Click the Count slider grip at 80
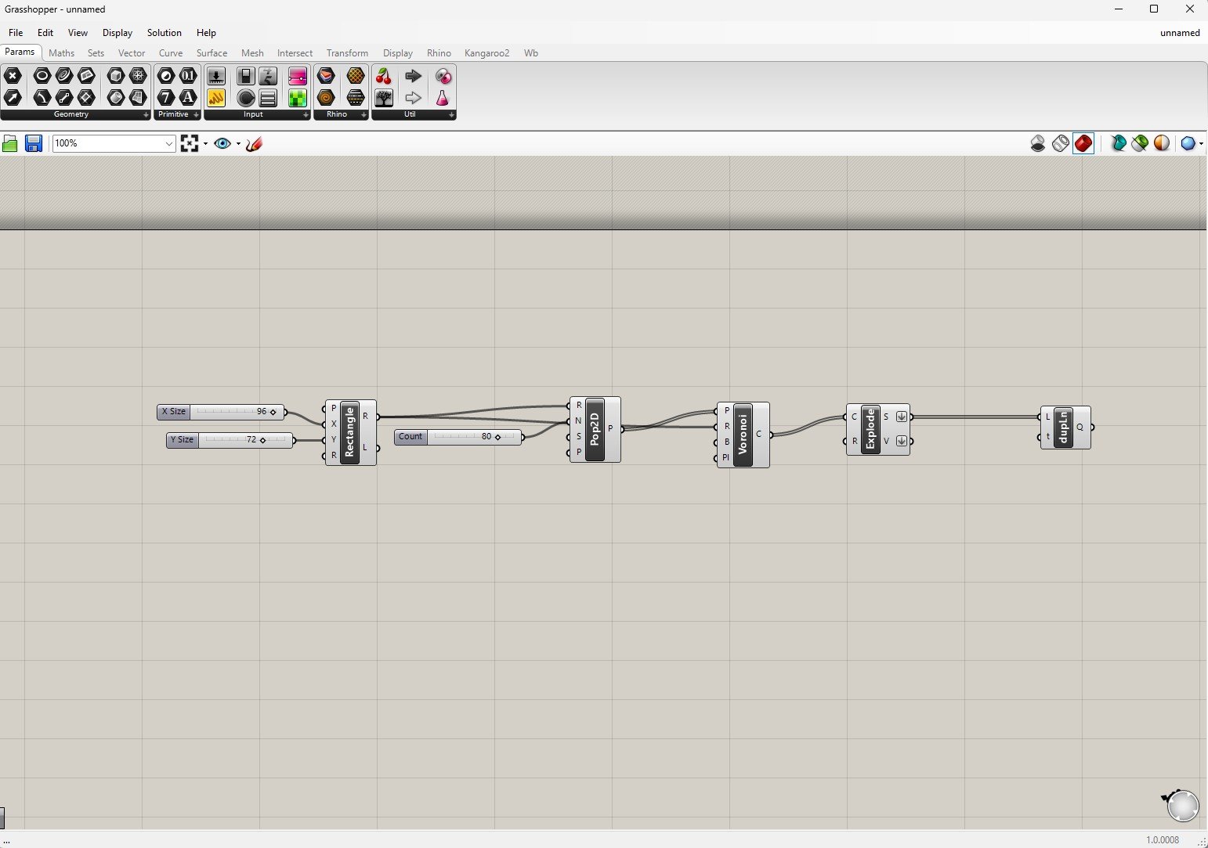Viewport: 1208px width, 848px height. [497, 437]
